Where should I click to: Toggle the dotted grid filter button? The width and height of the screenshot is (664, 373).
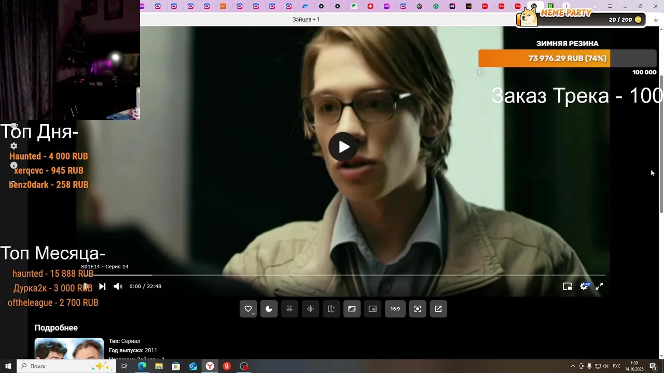[289, 309]
